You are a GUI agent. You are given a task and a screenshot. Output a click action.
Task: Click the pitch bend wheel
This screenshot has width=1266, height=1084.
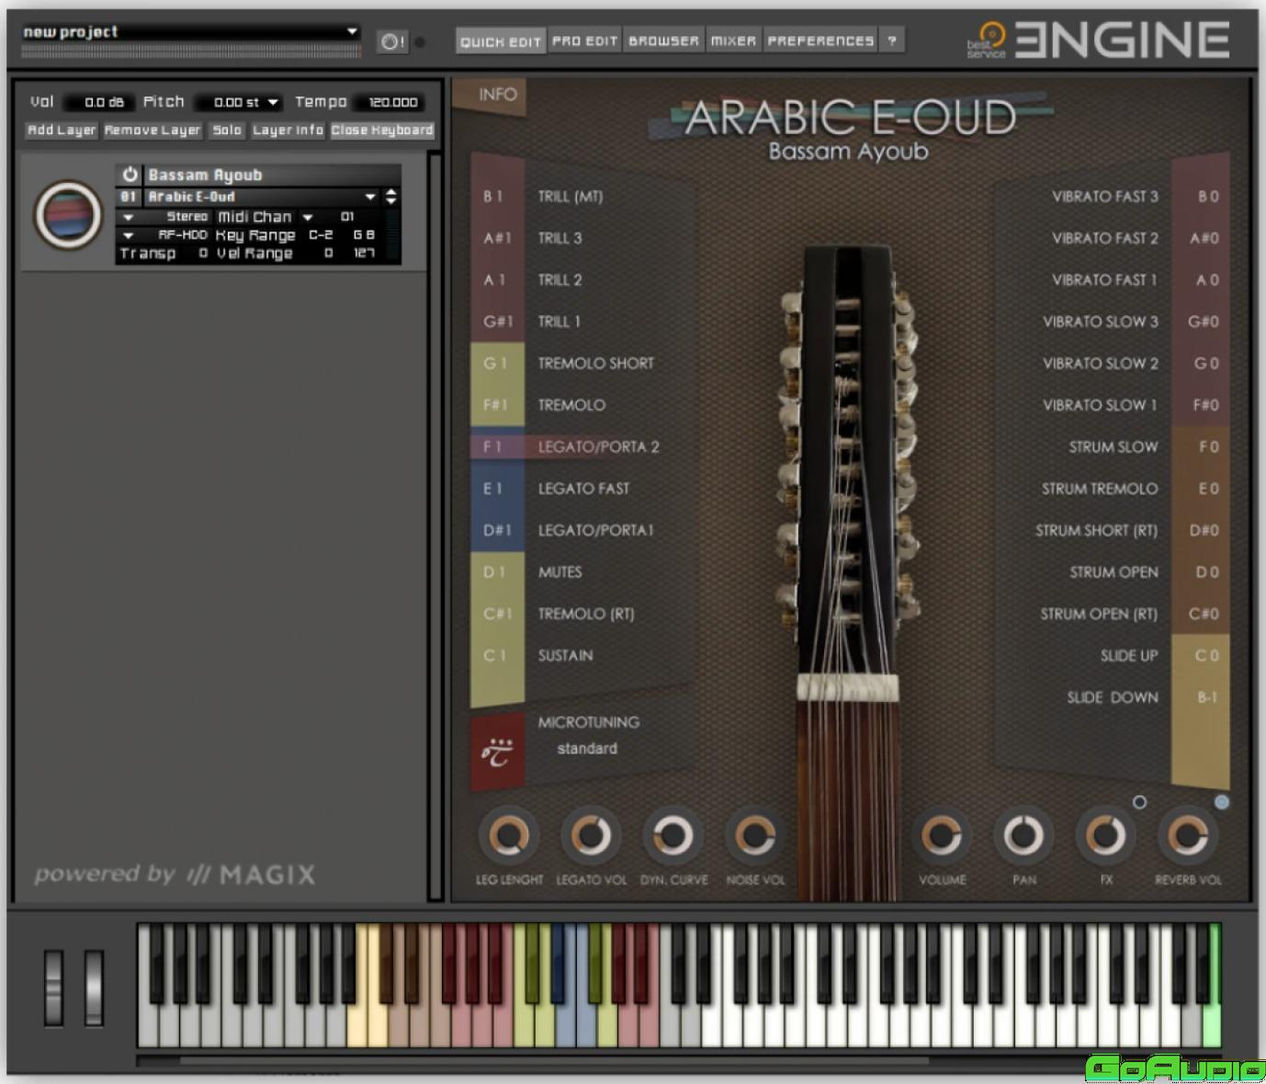54,988
